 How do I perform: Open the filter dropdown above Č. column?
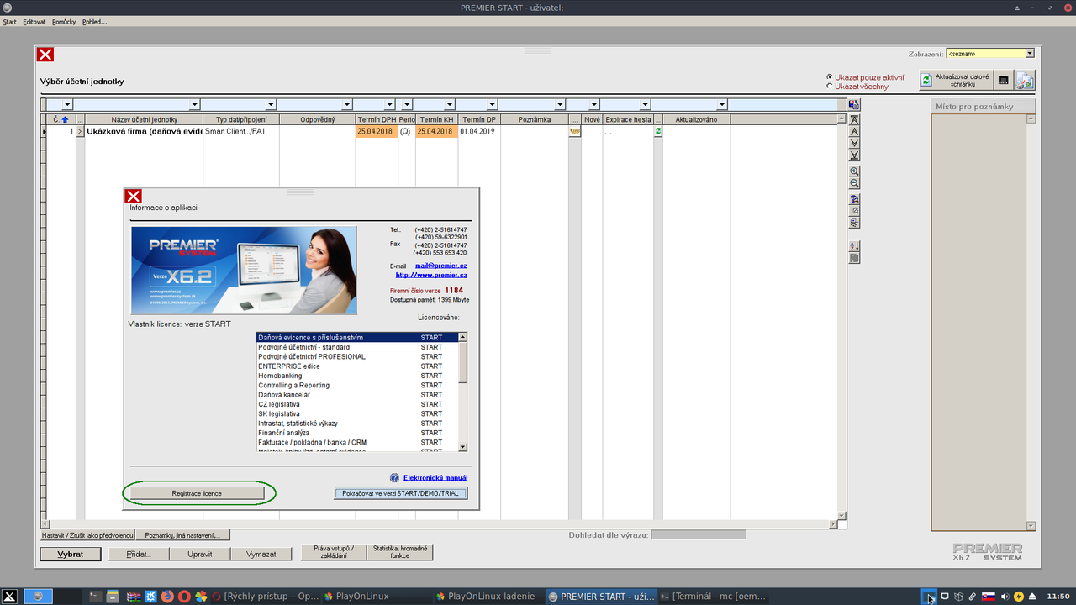pos(67,105)
